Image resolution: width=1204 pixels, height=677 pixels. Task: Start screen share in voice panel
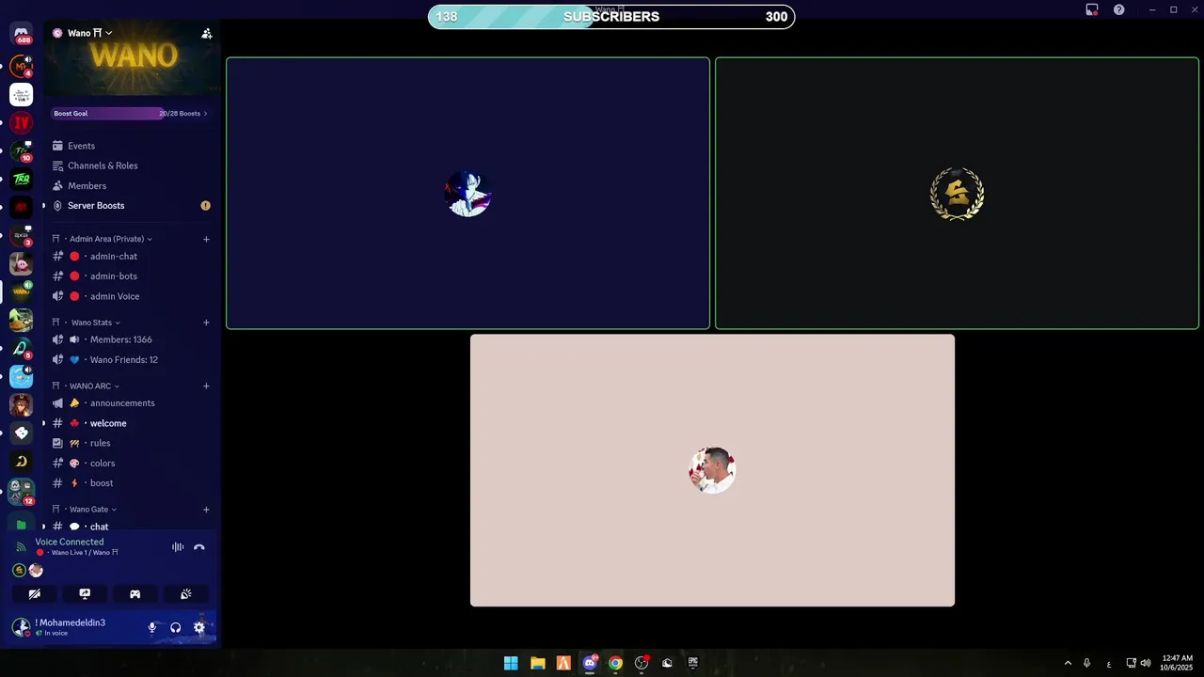click(85, 594)
